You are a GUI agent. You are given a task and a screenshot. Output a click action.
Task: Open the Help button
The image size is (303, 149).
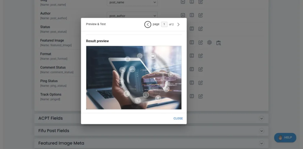pyautogui.click(x=285, y=137)
